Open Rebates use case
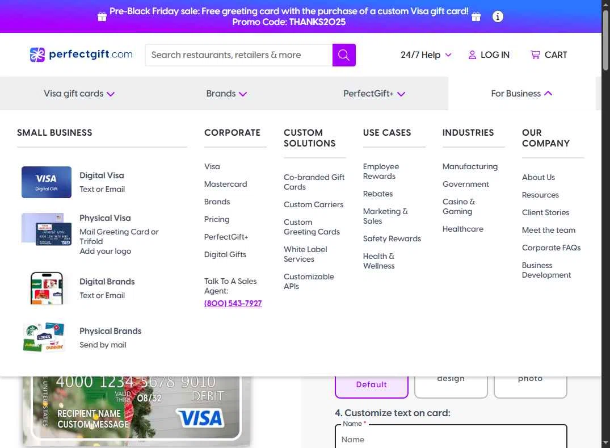Viewport: 610px width, 448px height. coord(378,194)
